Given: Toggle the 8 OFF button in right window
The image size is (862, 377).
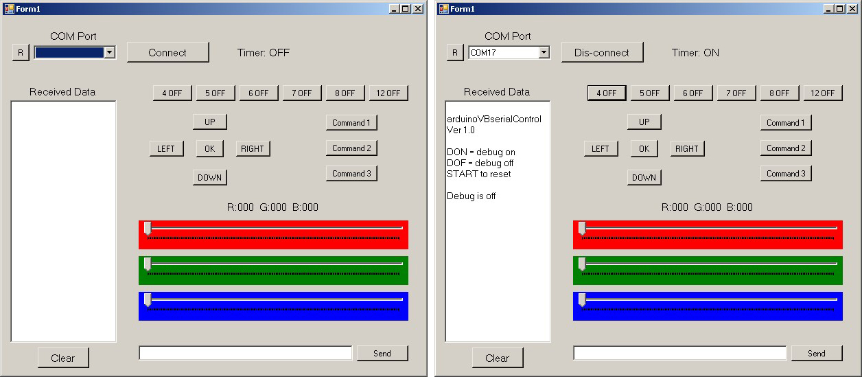Looking at the screenshot, I should tap(780, 93).
